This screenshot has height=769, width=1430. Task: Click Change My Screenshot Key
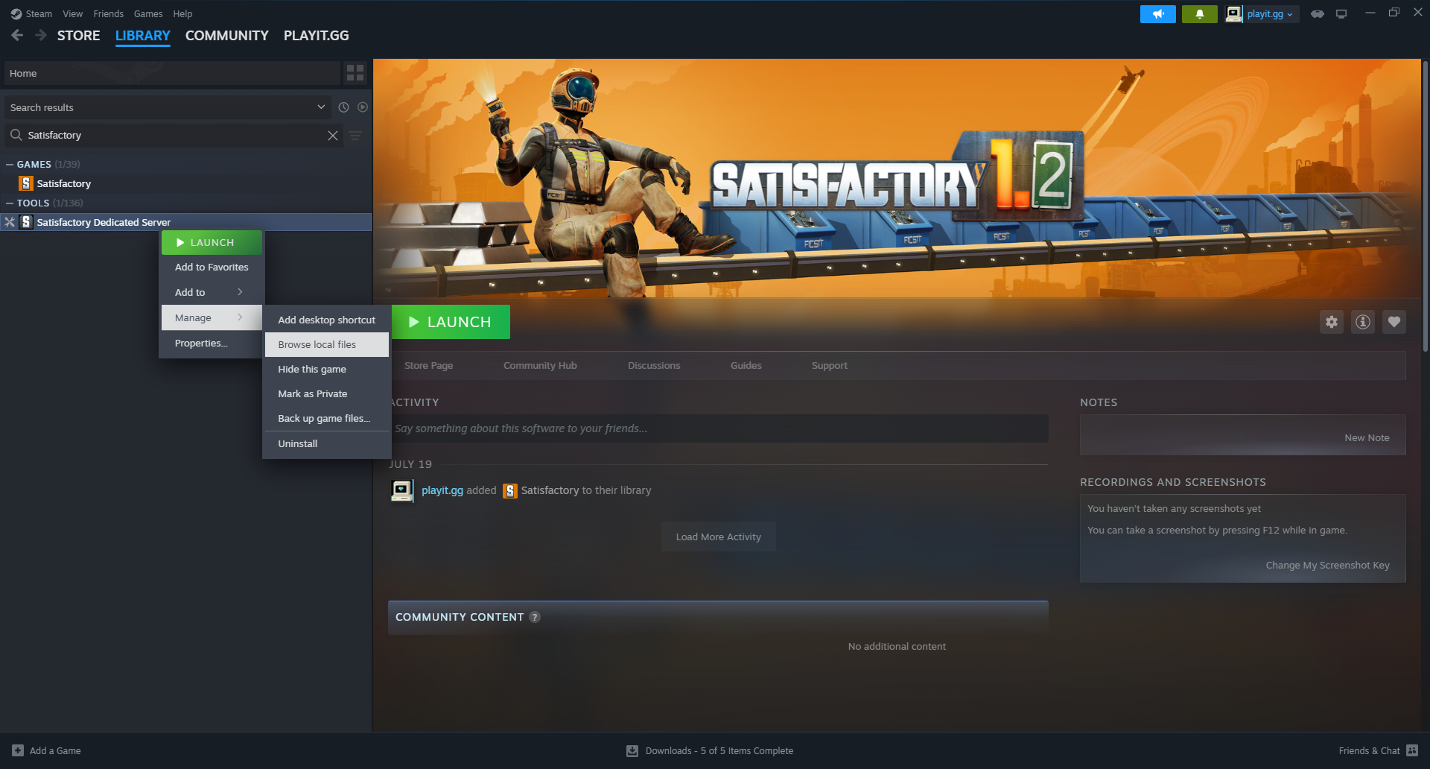[1327, 566]
